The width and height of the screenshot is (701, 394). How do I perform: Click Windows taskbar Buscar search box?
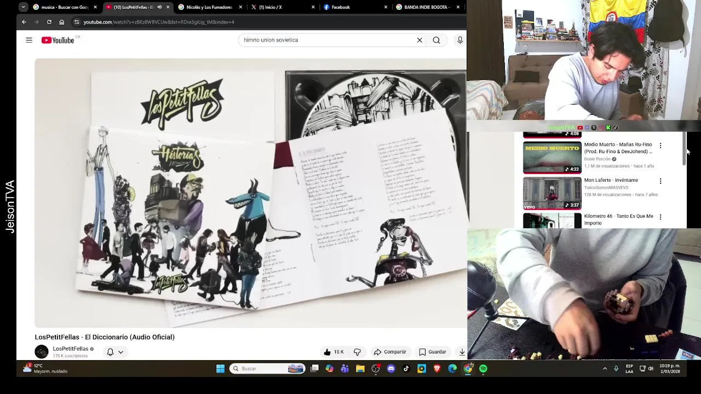pyautogui.click(x=267, y=369)
